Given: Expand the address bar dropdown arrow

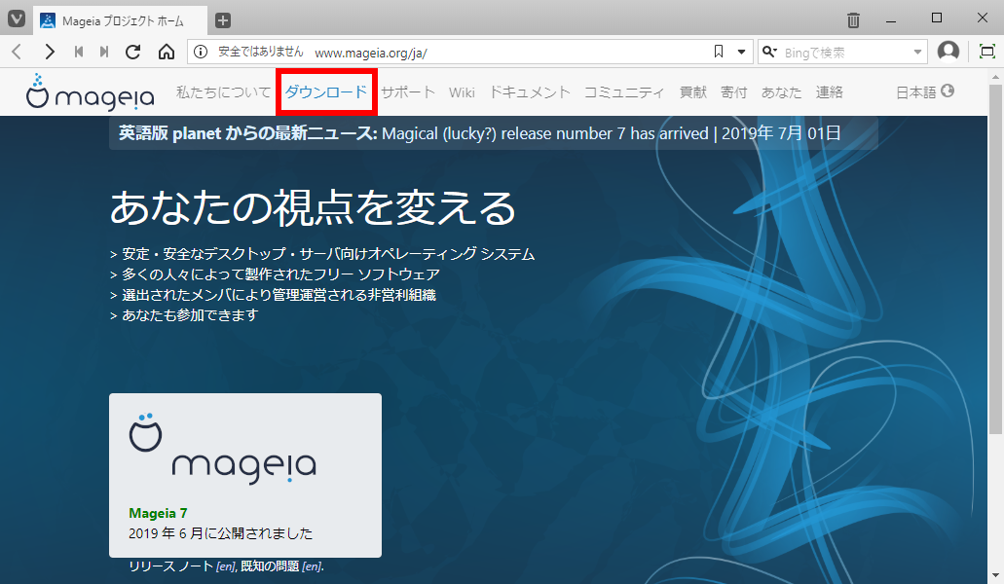Looking at the screenshot, I should pyautogui.click(x=741, y=52).
